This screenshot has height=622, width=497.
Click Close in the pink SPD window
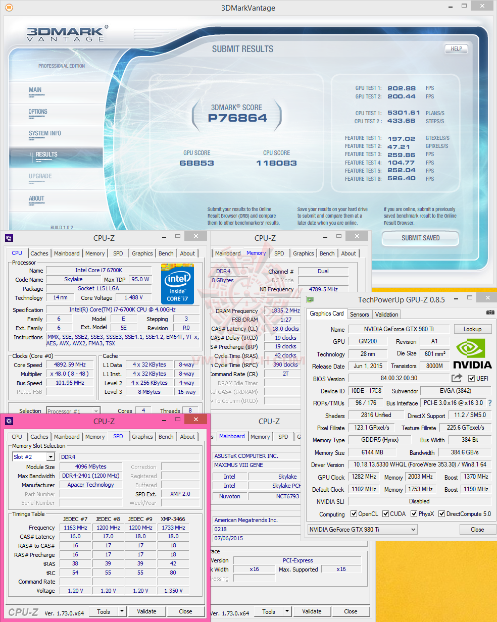tap(185, 611)
